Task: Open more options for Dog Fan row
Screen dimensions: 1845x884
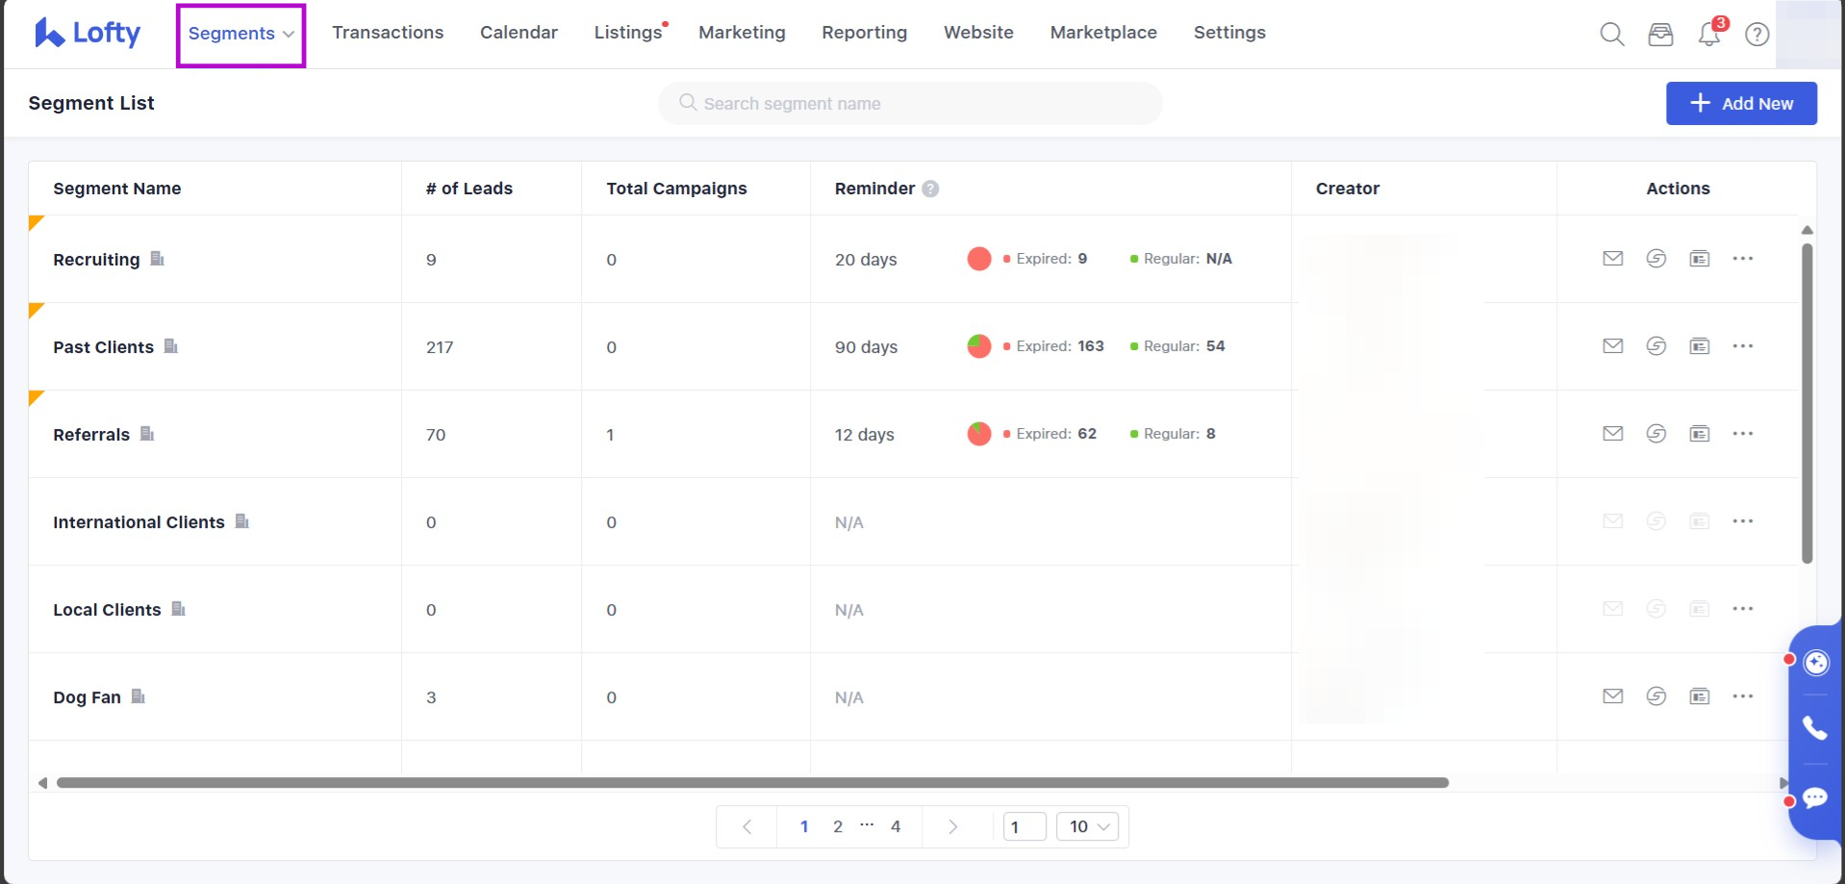Action: coord(1742,696)
